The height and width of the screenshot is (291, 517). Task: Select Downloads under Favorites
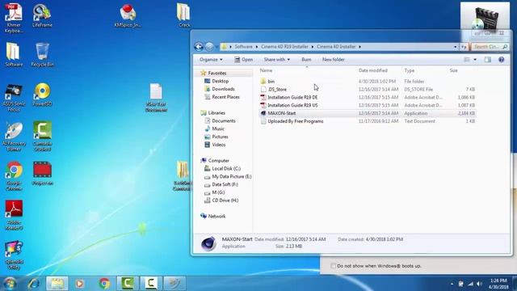[223, 89]
